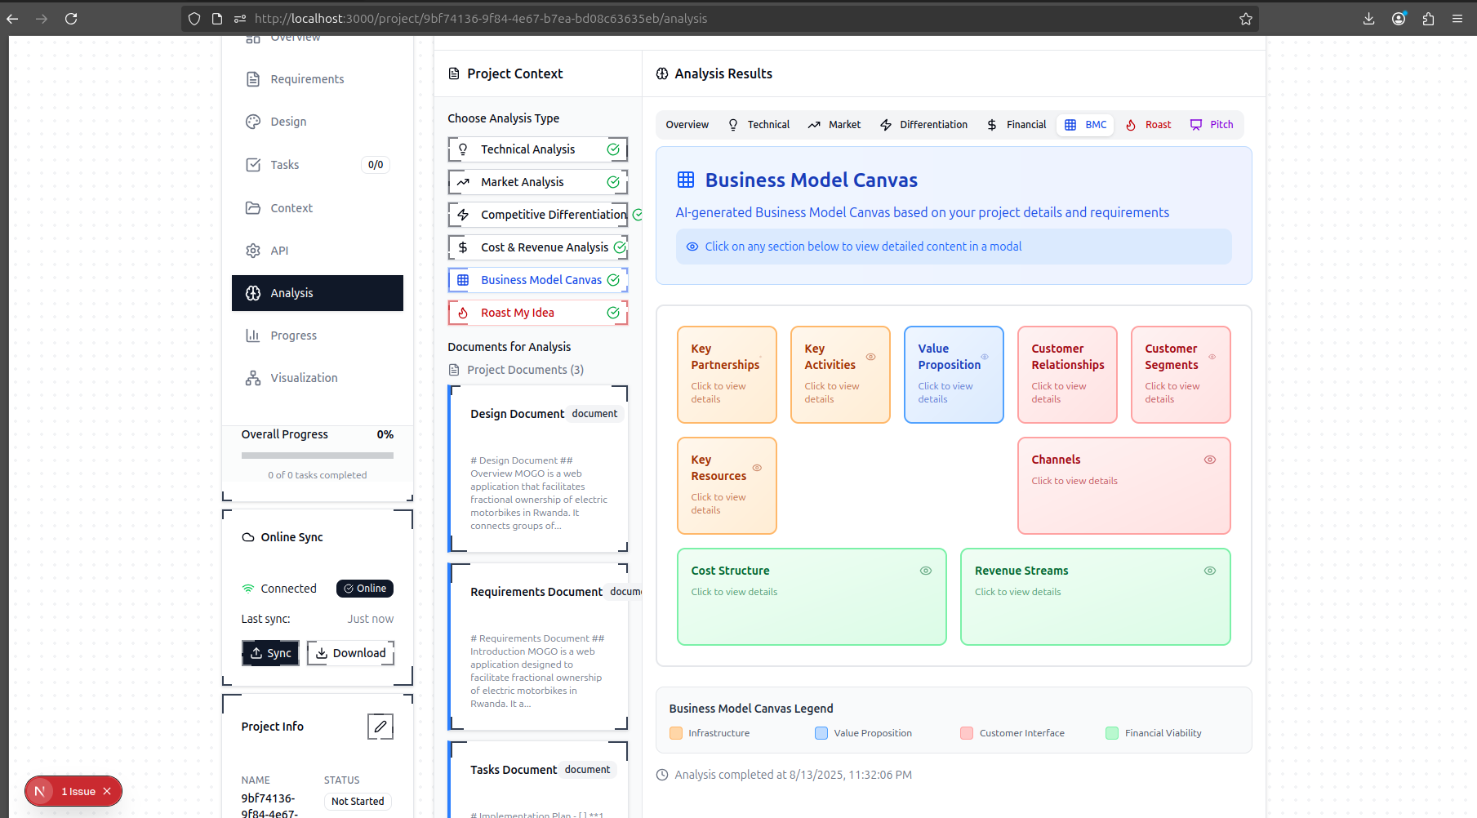Click lightbulb icon on Technical Analysis
This screenshot has width=1477, height=818.
point(463,149)
